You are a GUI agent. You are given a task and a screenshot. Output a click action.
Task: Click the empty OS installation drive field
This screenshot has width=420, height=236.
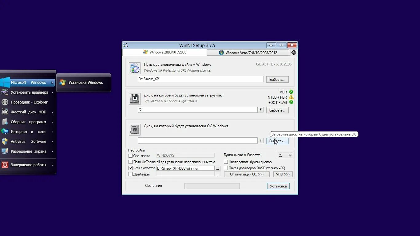198,140
